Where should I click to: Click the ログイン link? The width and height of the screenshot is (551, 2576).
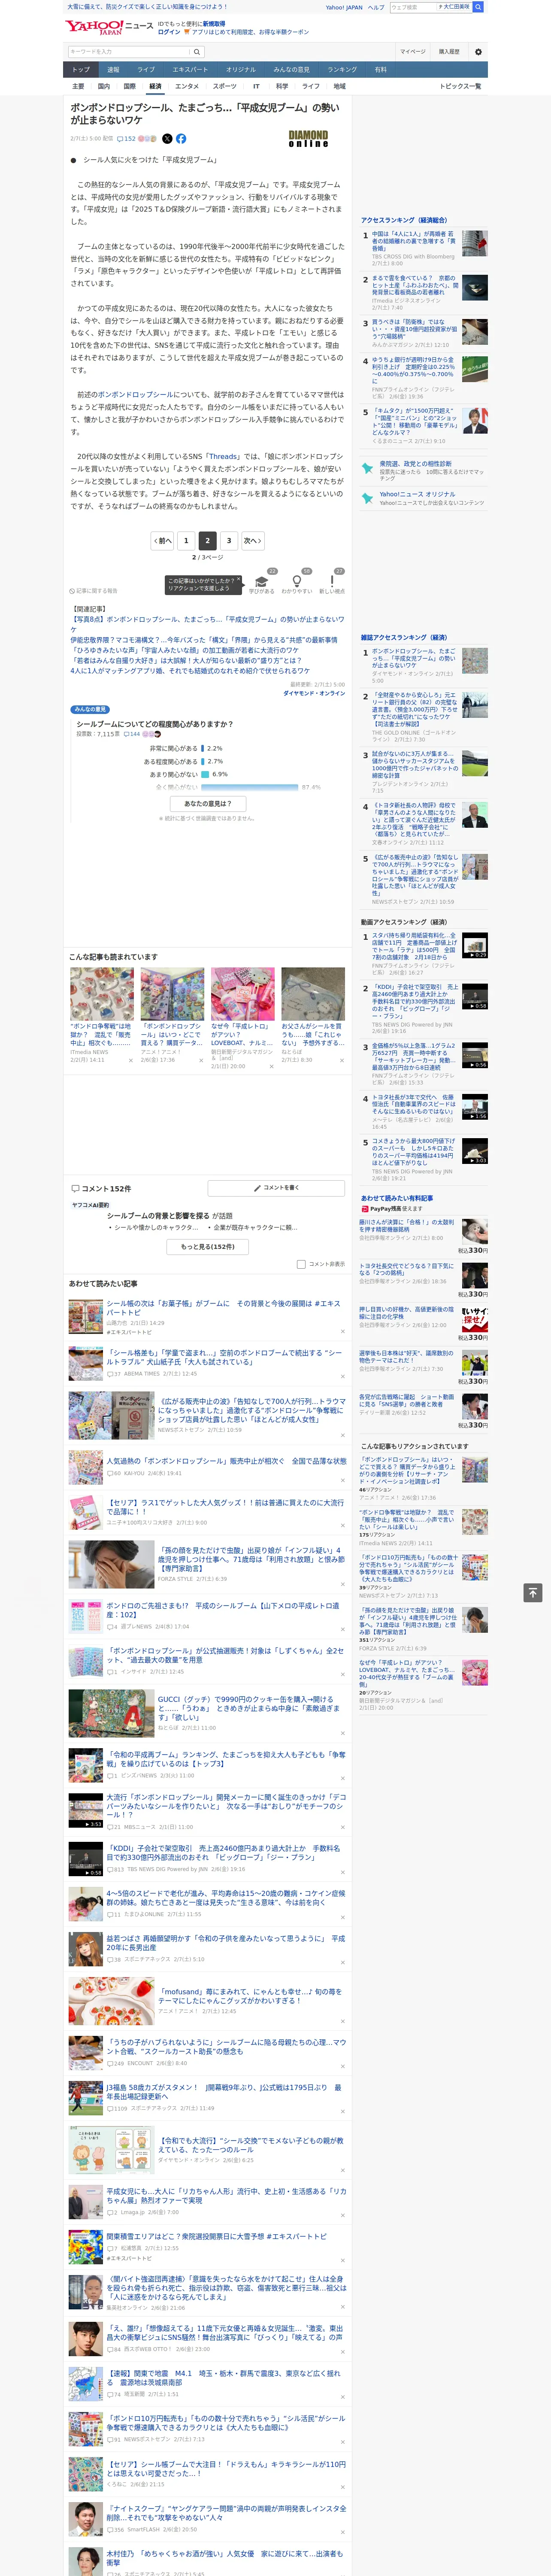[169, 32]
